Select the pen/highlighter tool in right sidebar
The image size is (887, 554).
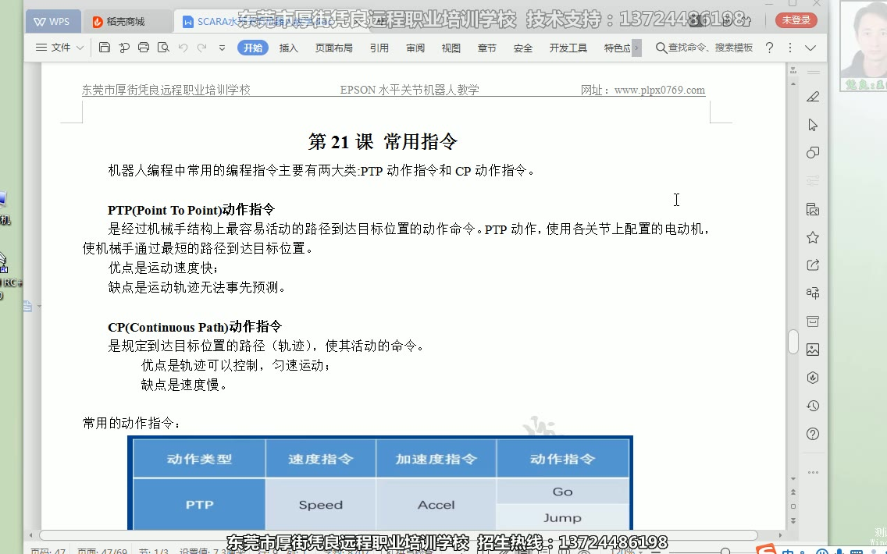point(813,97)
